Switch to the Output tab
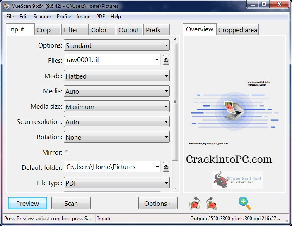The width and height of the screenshot is (292, 226). click(129, 30)
